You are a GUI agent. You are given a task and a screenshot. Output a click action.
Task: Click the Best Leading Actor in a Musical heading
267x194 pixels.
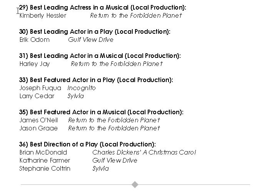click(100, 56)
